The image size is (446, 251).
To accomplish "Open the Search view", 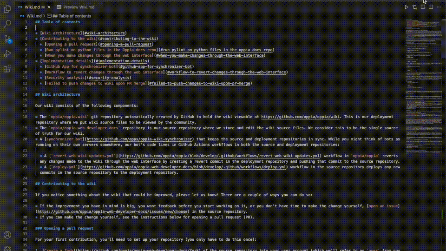I will 7,24.
